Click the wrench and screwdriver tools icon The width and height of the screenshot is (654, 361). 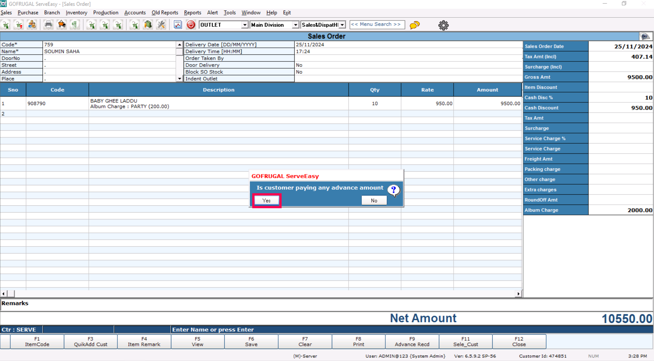tap(161, 25)
